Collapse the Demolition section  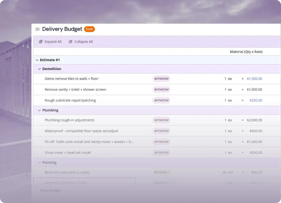point(39,69)
